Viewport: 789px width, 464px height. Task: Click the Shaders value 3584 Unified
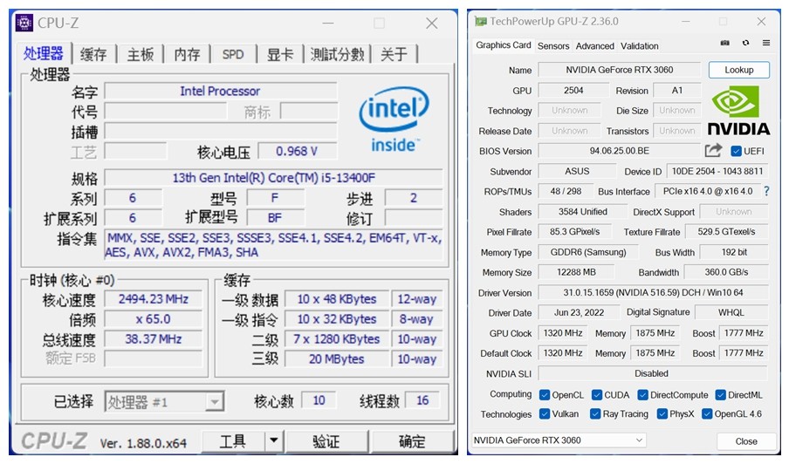583,212
